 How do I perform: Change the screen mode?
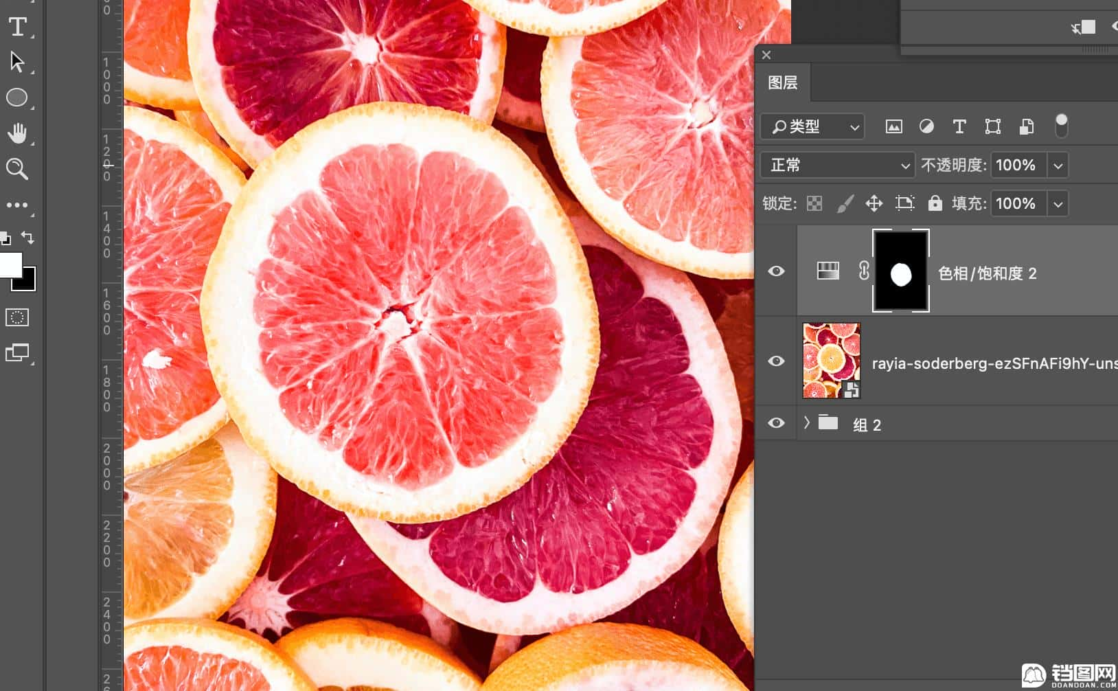(17, 353)
